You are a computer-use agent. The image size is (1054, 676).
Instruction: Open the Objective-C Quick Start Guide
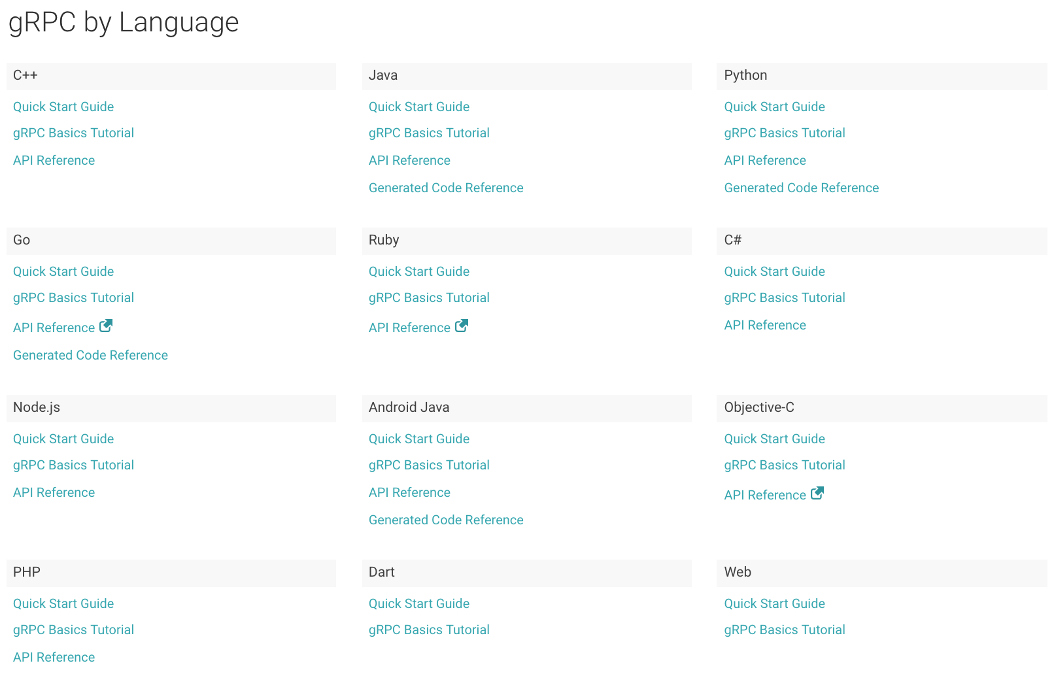[774, 439]
